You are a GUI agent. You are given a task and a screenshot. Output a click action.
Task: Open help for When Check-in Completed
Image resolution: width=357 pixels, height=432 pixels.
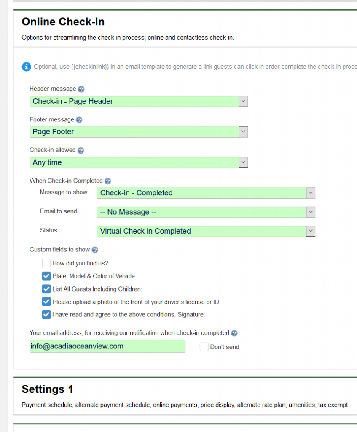pos(108,181)
